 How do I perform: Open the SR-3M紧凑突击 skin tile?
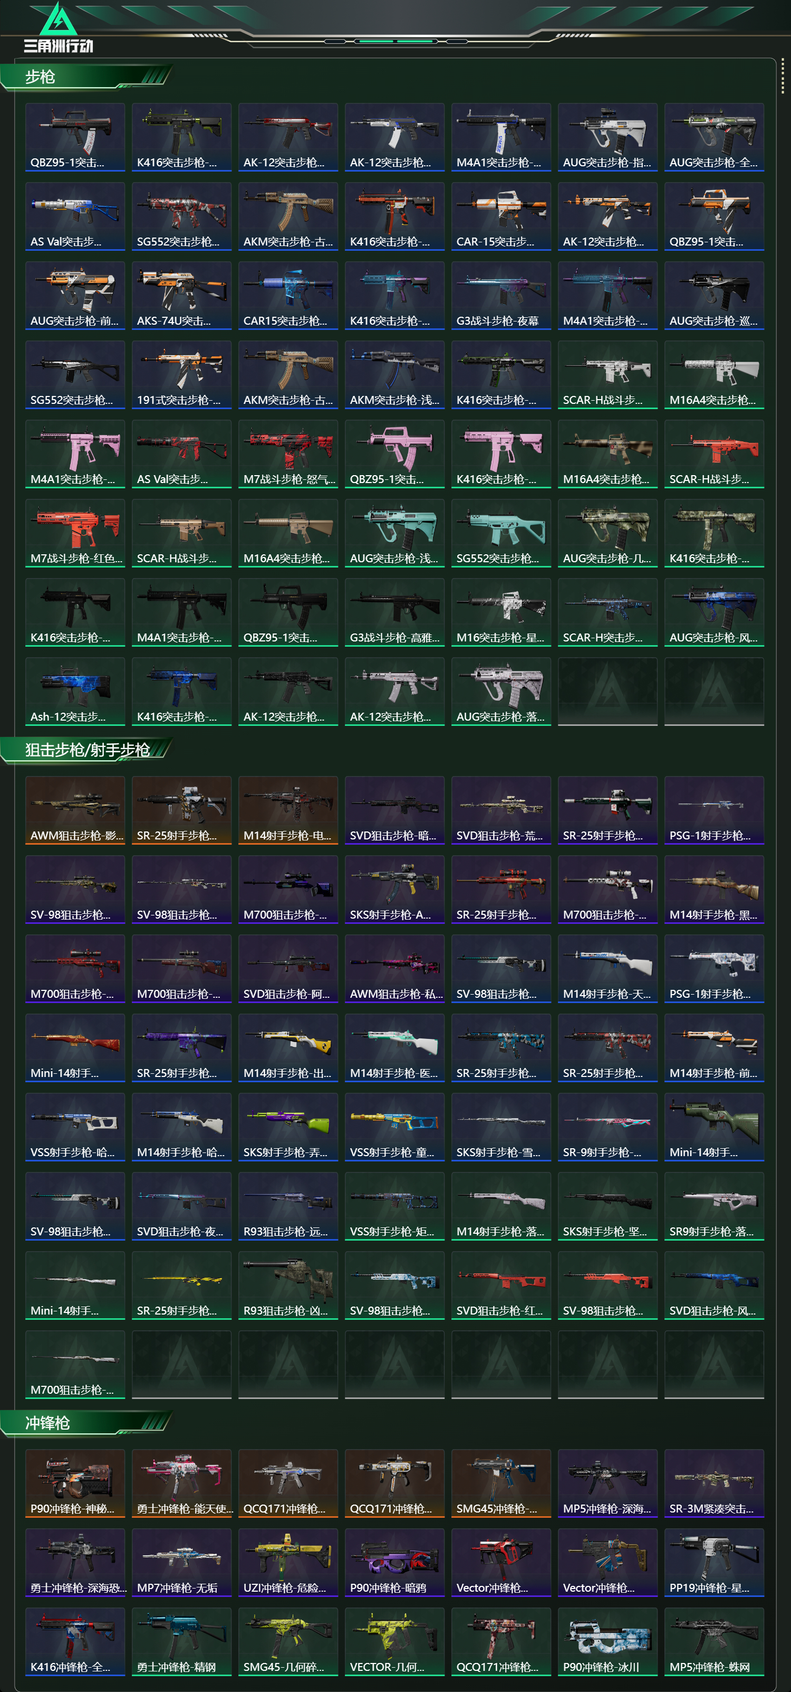[x=714, y=1484]
